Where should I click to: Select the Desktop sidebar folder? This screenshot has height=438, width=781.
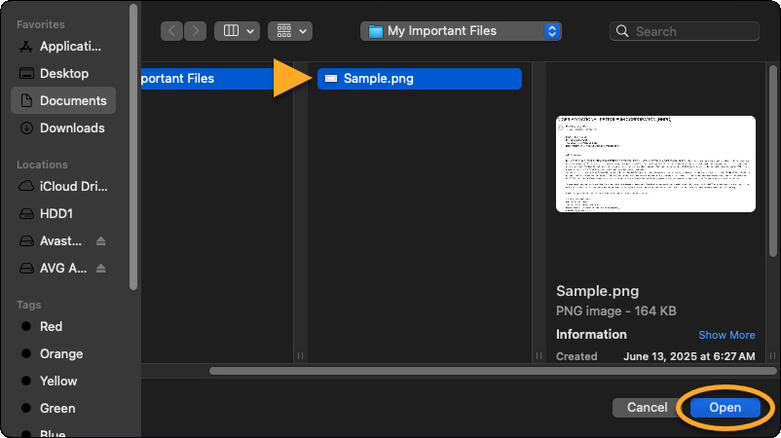(63, 73)
